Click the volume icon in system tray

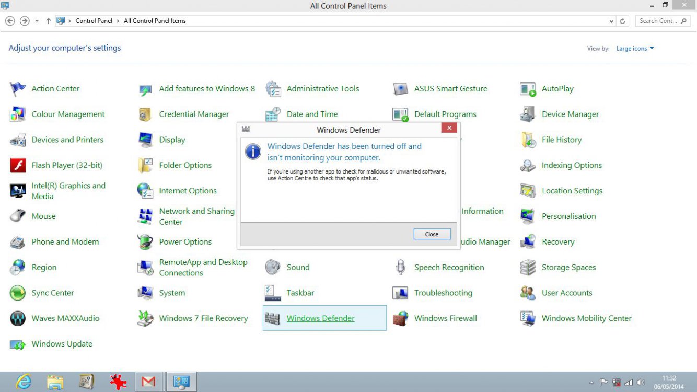click(x=641, y=382)
